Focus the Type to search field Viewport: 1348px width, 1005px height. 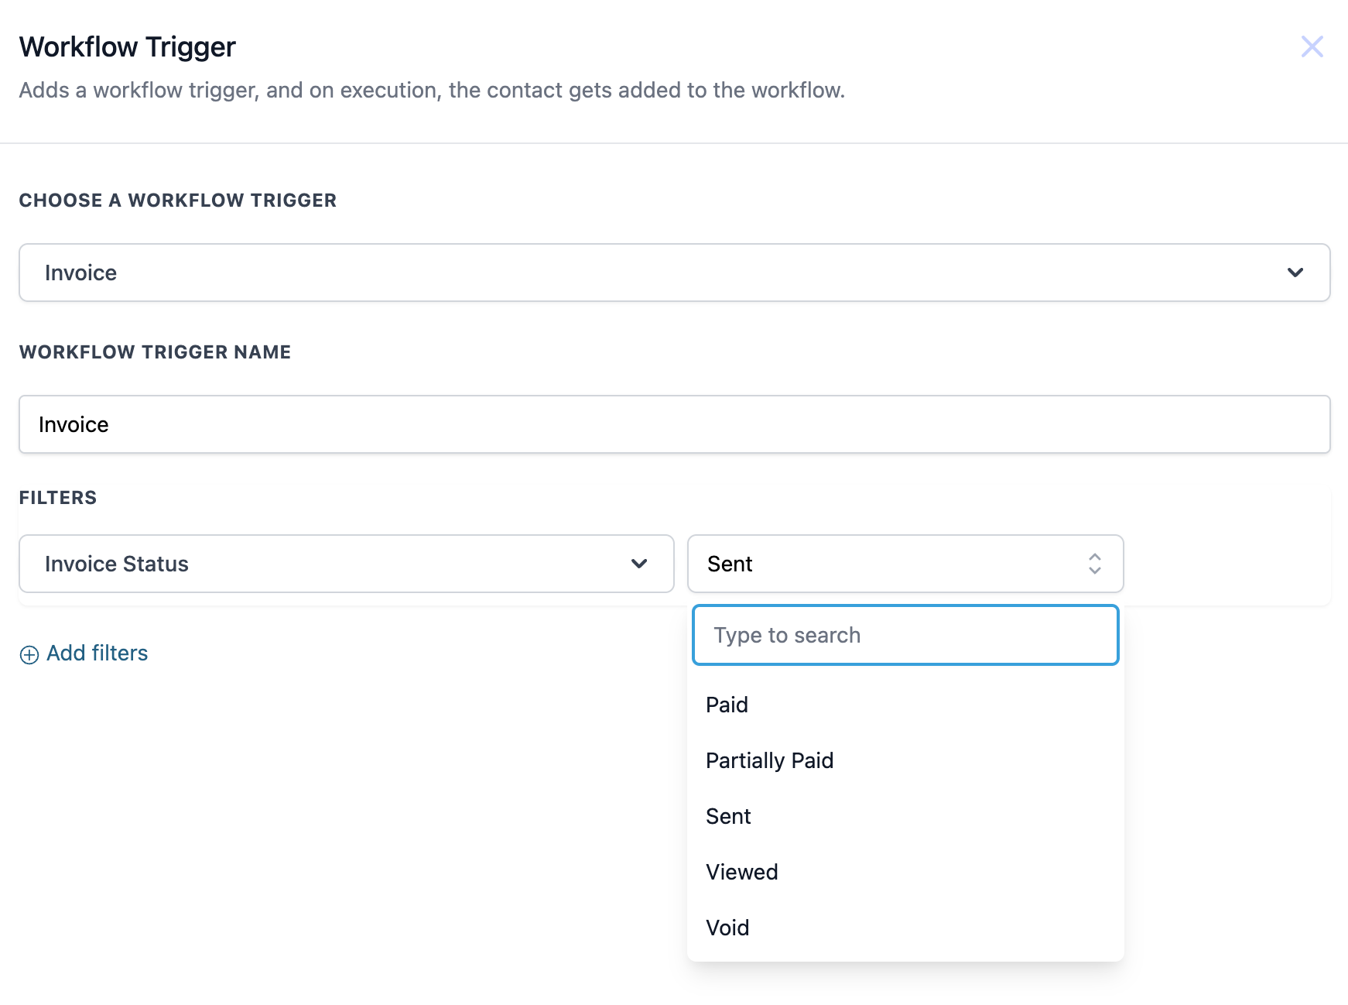905,635
